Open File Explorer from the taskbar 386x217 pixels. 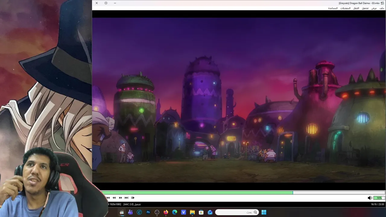pyautogui.click(x=192, y=212)
